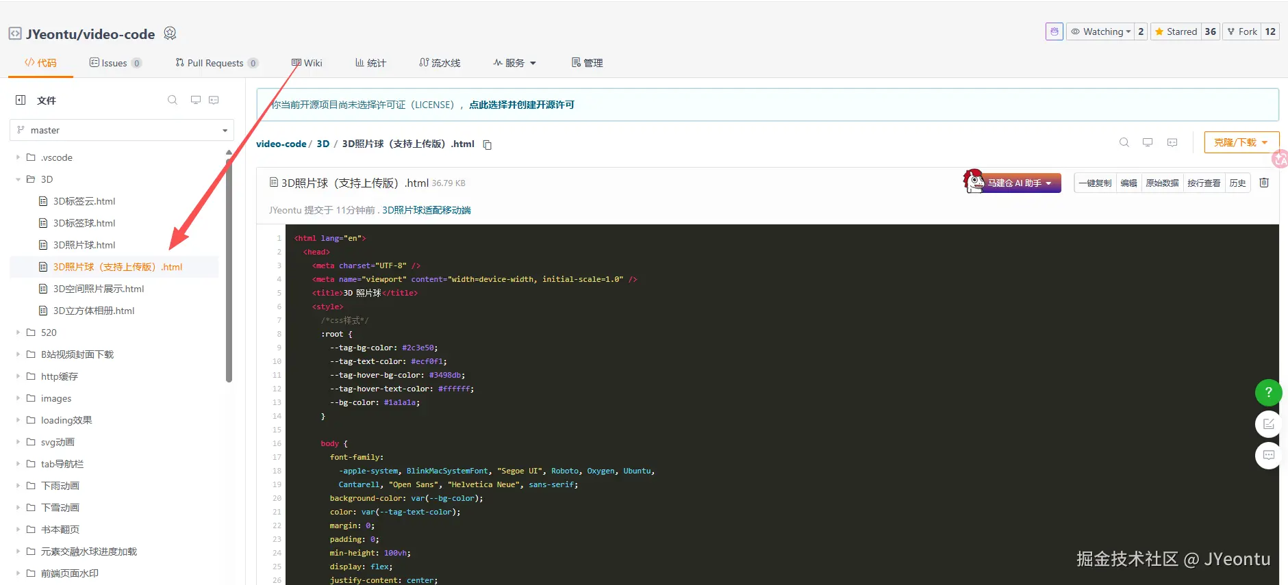Open the Pull Requests tab
1288x585 pixels.
(215, 63)
